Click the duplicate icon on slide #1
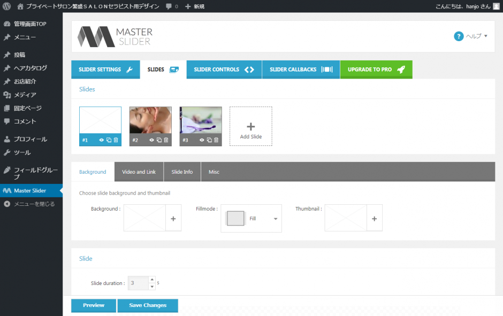The height and width of the screenshot is (316, 503). pyautogui.click(x=109, y=140)
